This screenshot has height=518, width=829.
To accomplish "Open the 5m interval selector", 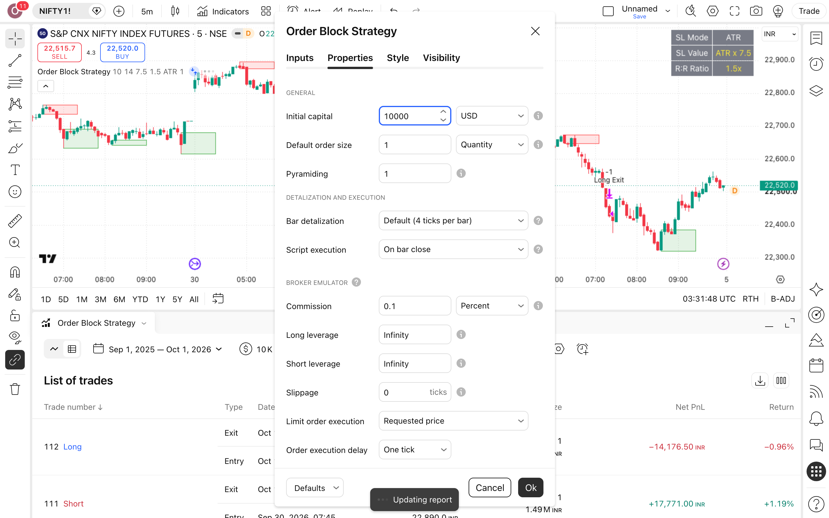I will [147, 11].
